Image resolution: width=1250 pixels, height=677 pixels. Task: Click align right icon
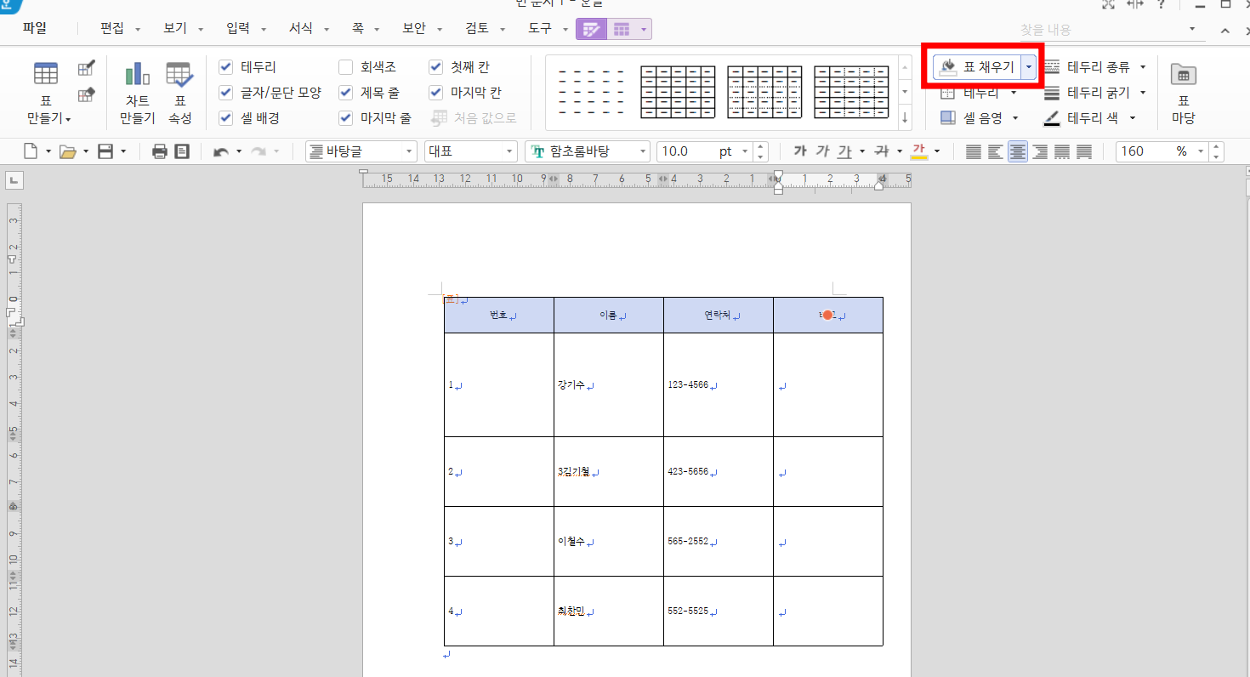[x=1040, y=151]
